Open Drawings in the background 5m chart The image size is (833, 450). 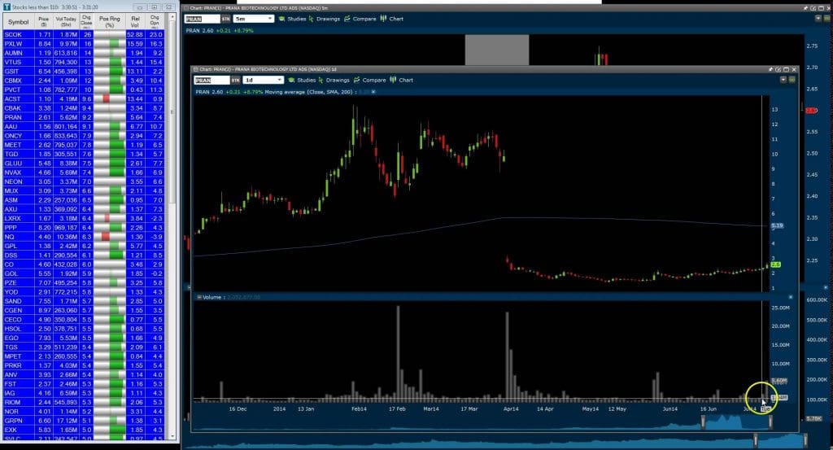click(x=324, y=19)
